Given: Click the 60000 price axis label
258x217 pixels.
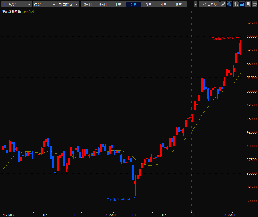Looking at the screenshot, I should pyautogui.click(x=251, y=37).
